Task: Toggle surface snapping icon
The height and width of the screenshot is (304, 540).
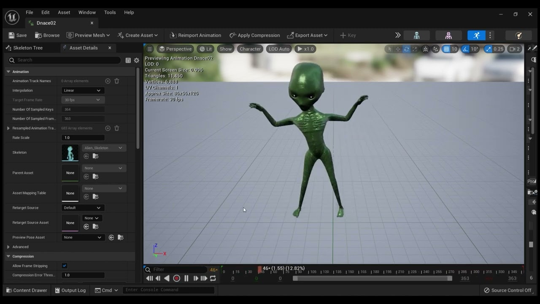Action: [x=436, y=49]
